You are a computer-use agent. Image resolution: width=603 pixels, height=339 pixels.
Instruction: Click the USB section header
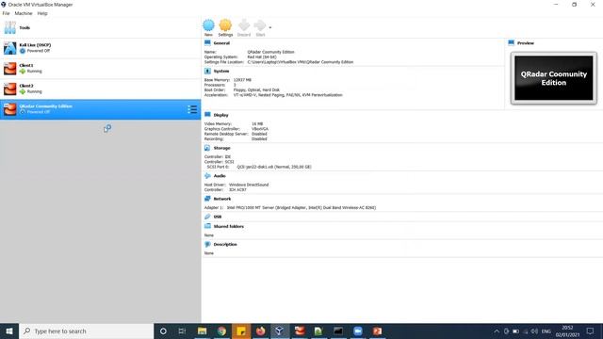point(218,217)
